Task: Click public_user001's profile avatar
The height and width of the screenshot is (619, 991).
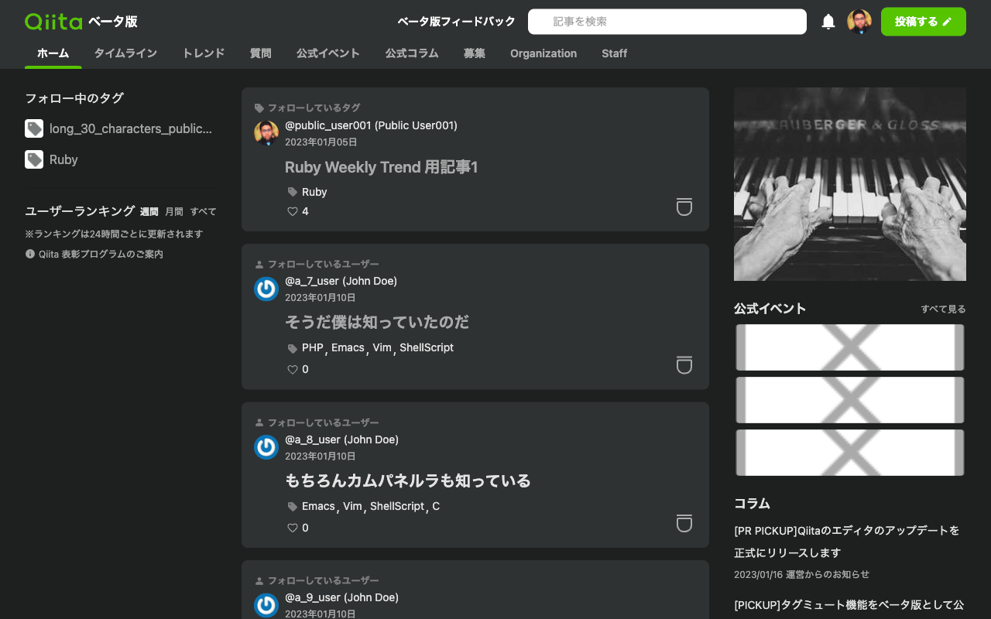Action: click(266, 133)
